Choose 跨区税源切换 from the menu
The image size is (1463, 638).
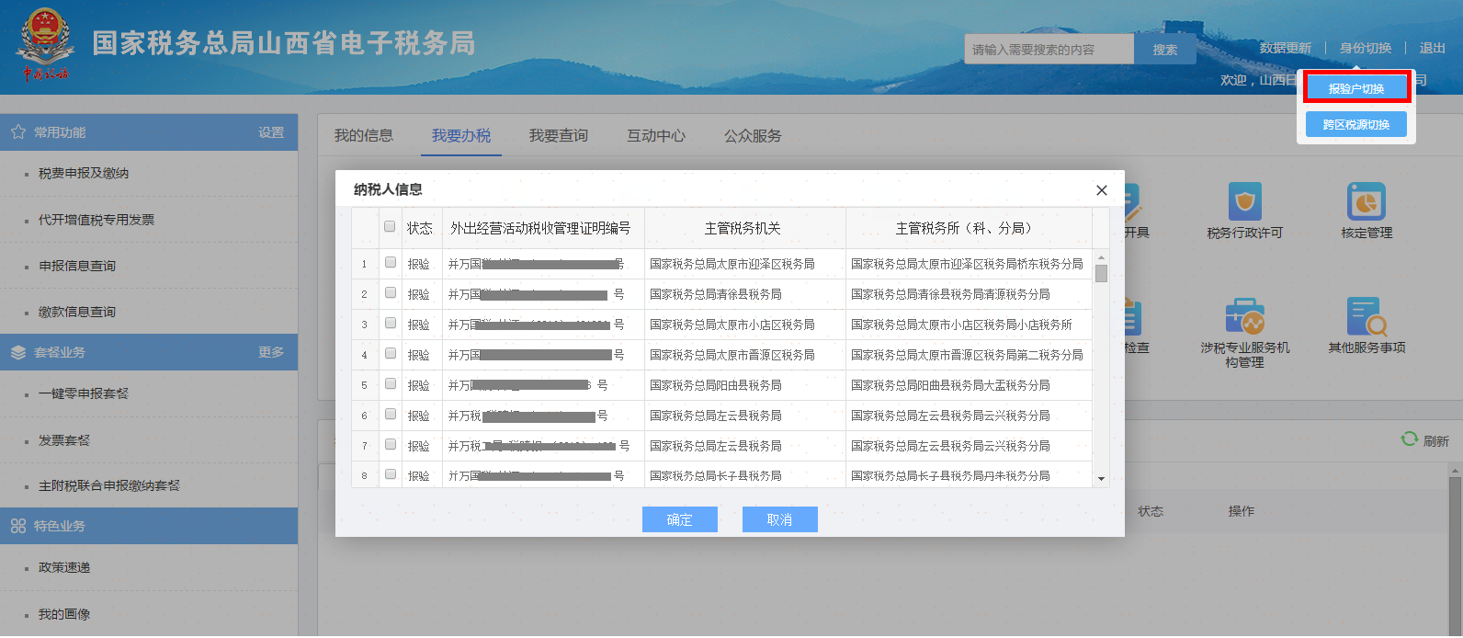pos(1355,124)
